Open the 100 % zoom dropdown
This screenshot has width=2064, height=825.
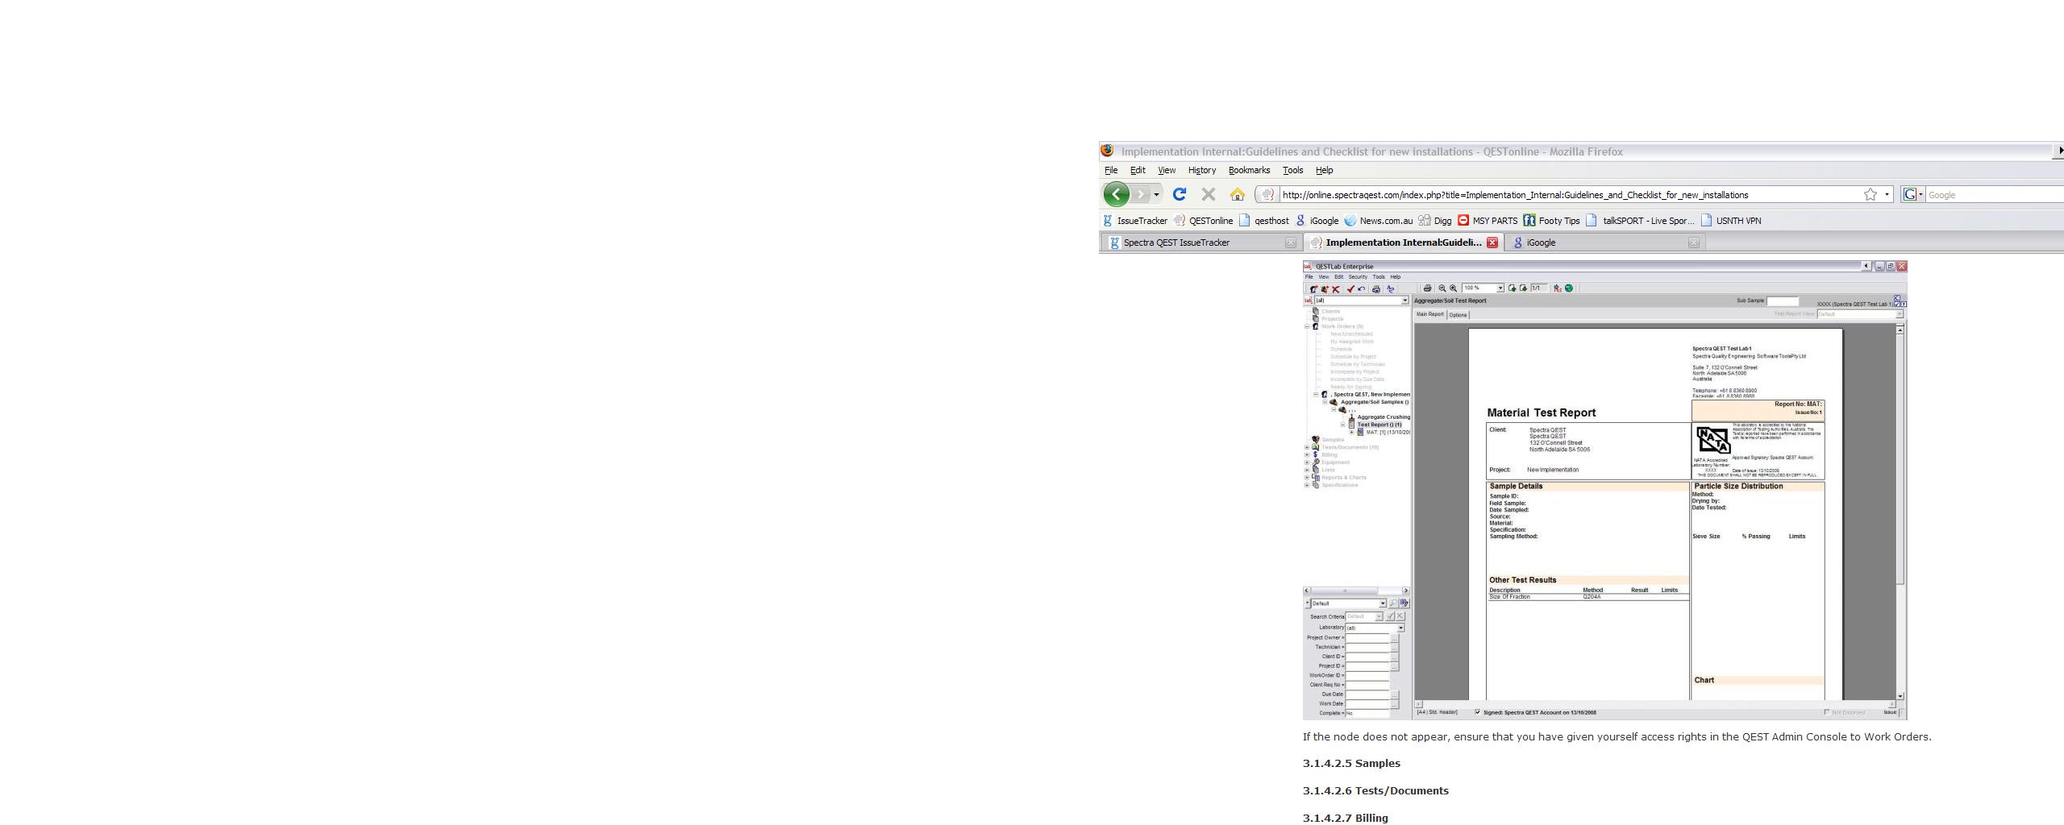pos(1500,288)
